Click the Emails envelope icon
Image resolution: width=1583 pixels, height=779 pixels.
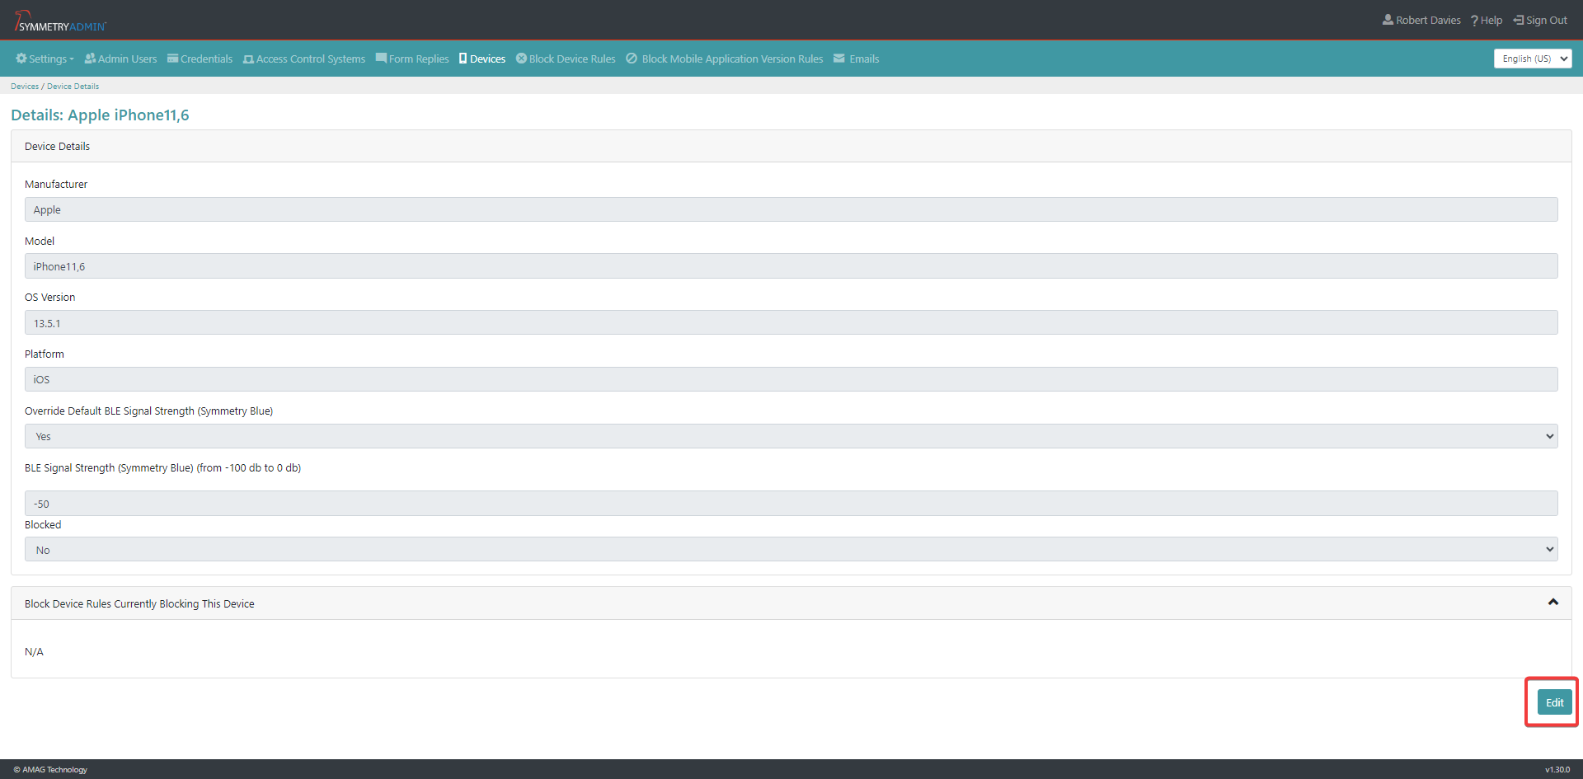point(839,59)
